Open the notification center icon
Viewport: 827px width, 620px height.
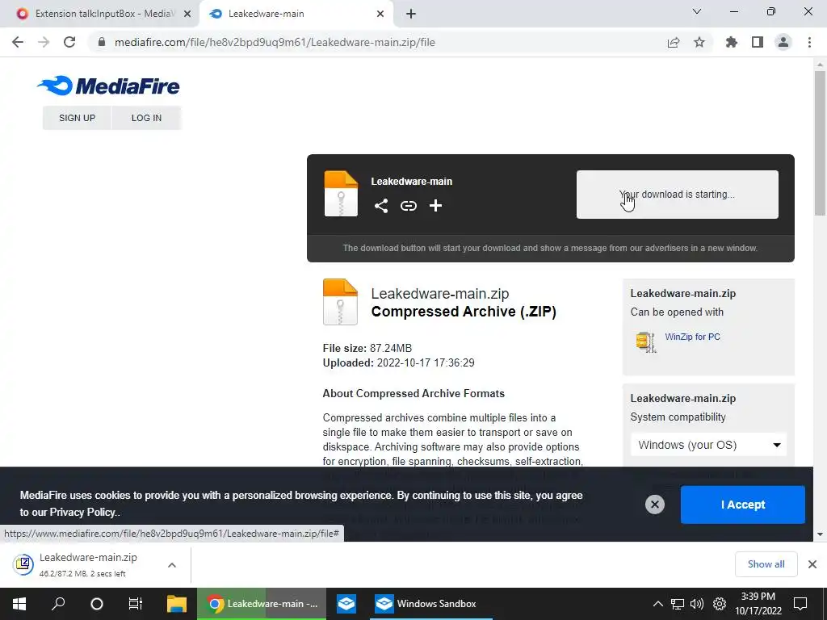(x=800, y=604)
